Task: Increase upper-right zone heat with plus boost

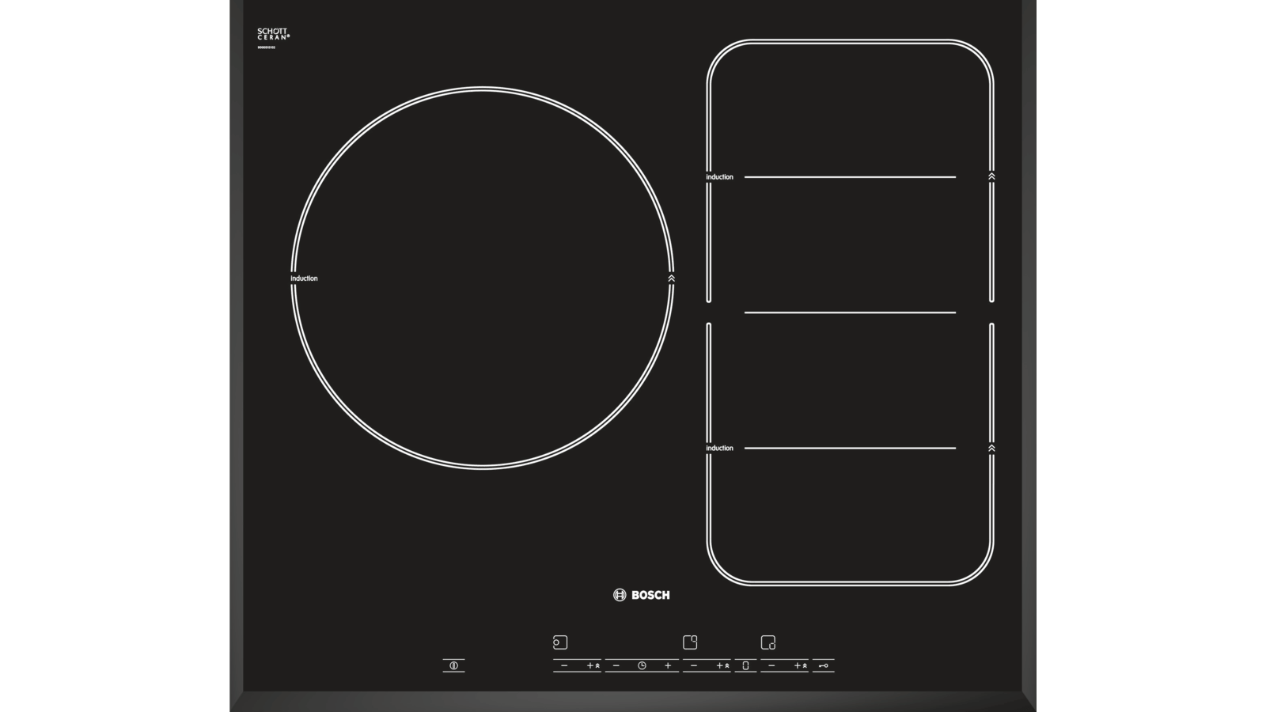Action: [722, 666]
